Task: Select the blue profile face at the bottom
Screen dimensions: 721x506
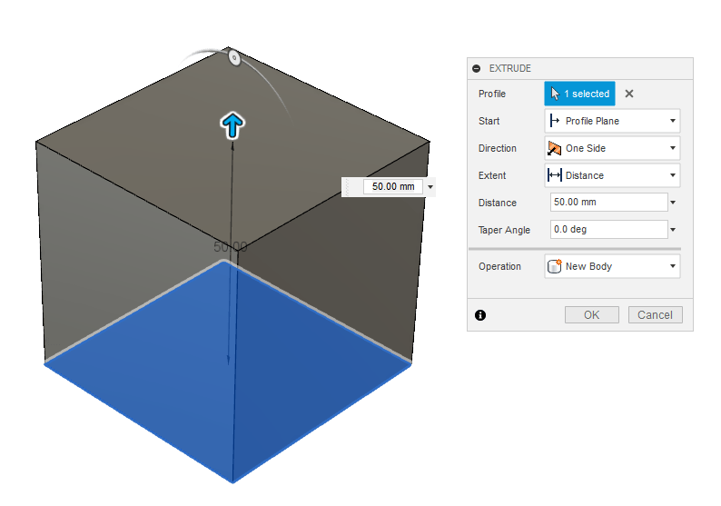Action: (x=228, y=372)
